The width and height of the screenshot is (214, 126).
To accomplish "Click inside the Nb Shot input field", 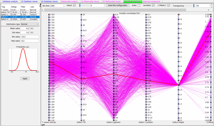I will click(x=57, y=6).
